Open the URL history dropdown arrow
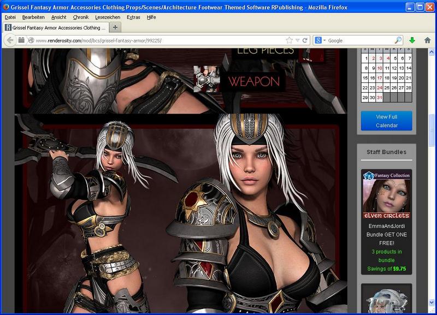 pyautogui.click(x=297, y=40)
